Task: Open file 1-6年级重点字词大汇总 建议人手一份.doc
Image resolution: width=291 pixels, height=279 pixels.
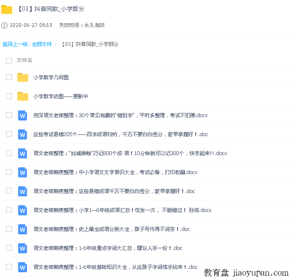Action: (108, 248)
